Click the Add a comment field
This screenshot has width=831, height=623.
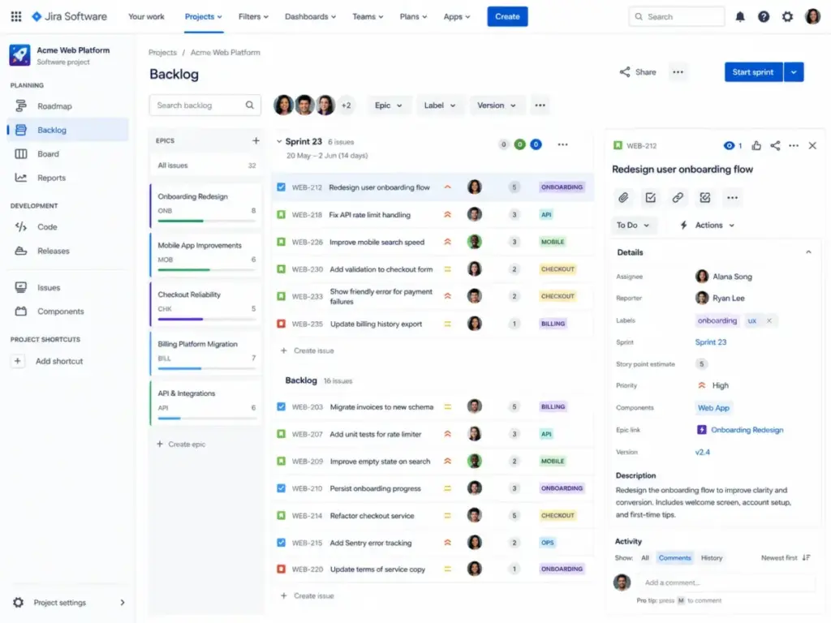[x=726, y=582]
